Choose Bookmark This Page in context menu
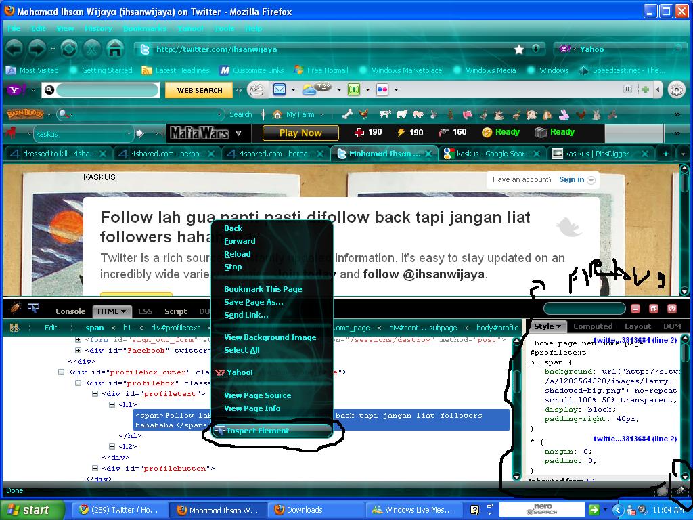The height and width of the screenshot is (520, 693). [x=263, y=289]
